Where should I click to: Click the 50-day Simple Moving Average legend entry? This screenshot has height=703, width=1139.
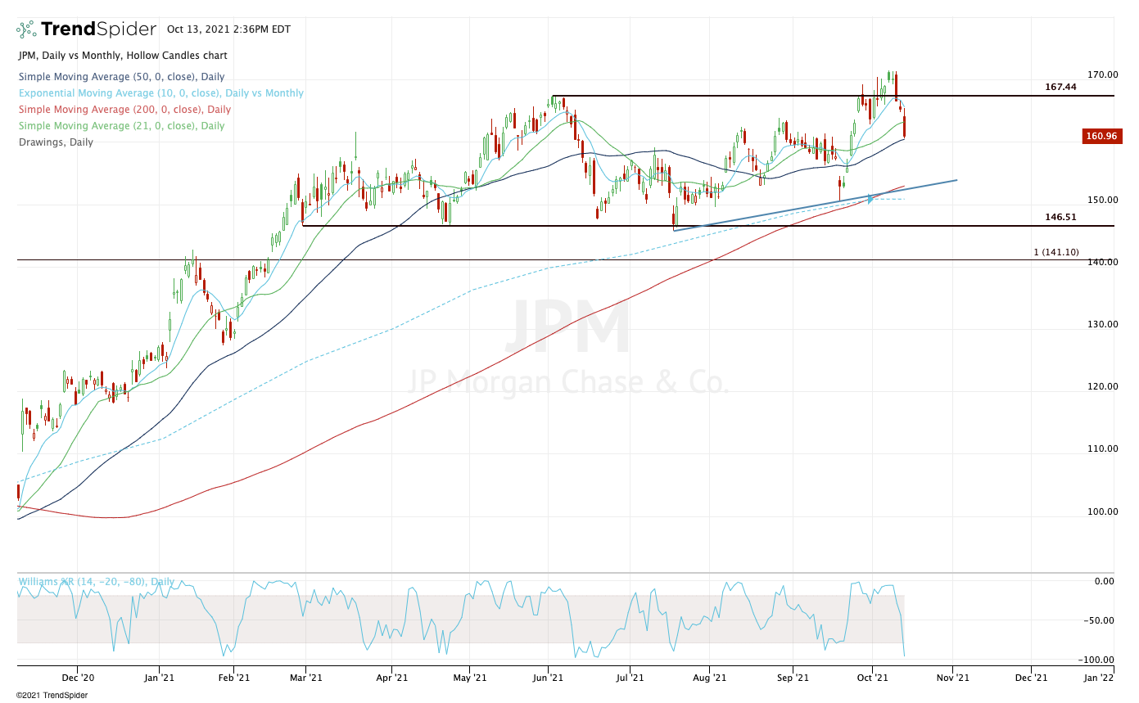(x=121, y=77)
